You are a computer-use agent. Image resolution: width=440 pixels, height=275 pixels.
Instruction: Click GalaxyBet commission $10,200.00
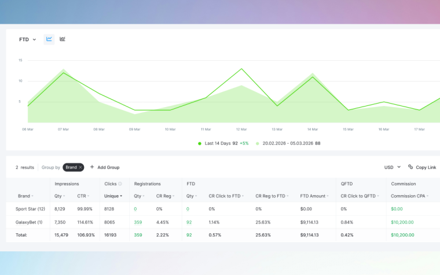click(402, 222)
